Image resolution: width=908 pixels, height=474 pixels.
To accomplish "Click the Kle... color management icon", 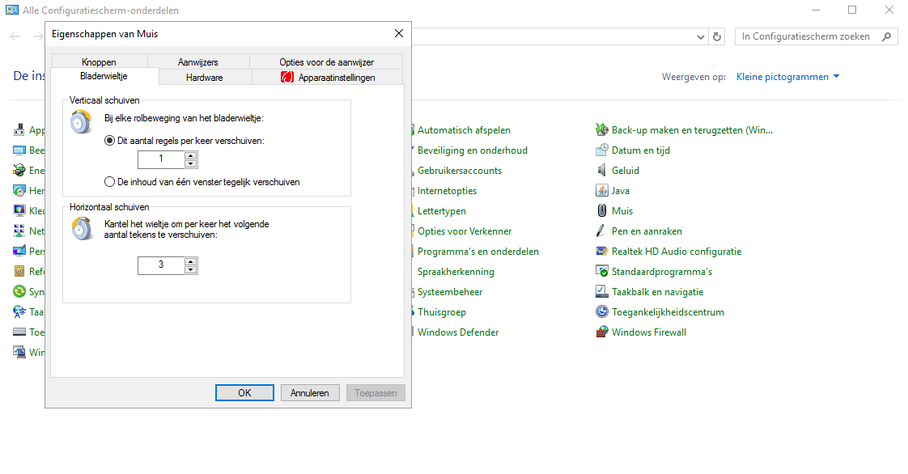I will (19, 210).
